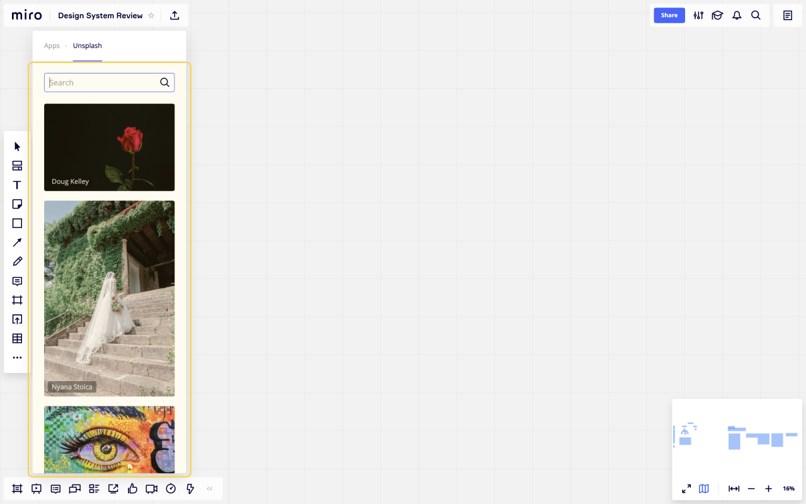Open the Templates tool in left toolbar

[17, 166]
